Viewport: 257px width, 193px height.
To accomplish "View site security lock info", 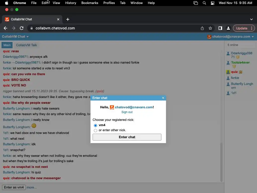I will tap(31, 28).
